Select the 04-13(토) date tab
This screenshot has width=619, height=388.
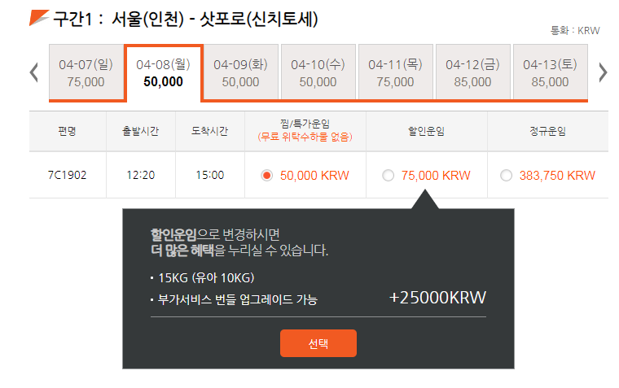pyautogui.click(x=550, y=72)
